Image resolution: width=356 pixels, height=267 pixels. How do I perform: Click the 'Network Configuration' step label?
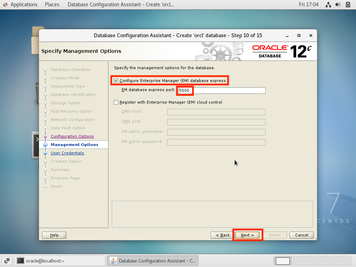[72, 120]
